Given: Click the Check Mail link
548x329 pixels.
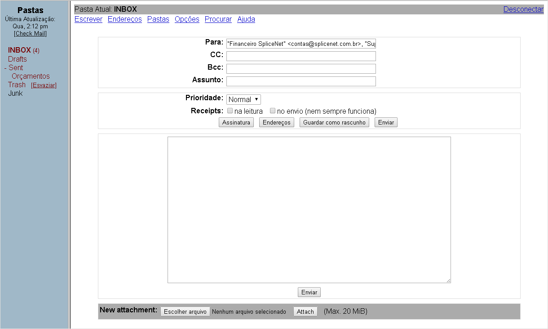Looking at the screenshot, I should tap(30, 33).
